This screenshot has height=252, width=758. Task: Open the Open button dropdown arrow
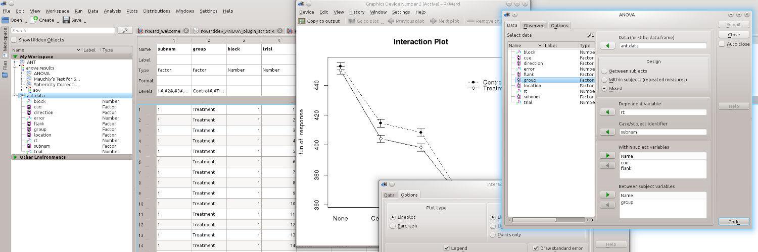26,22
